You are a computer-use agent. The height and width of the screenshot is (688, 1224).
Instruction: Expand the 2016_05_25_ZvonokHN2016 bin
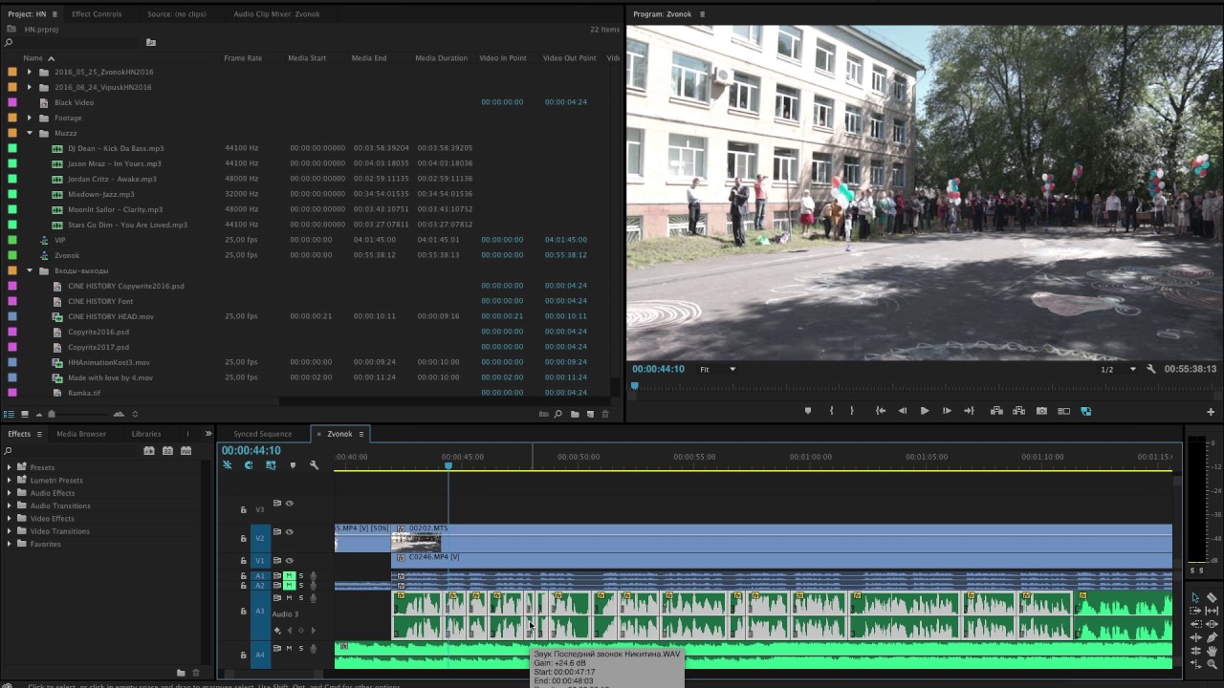point(29,72)
